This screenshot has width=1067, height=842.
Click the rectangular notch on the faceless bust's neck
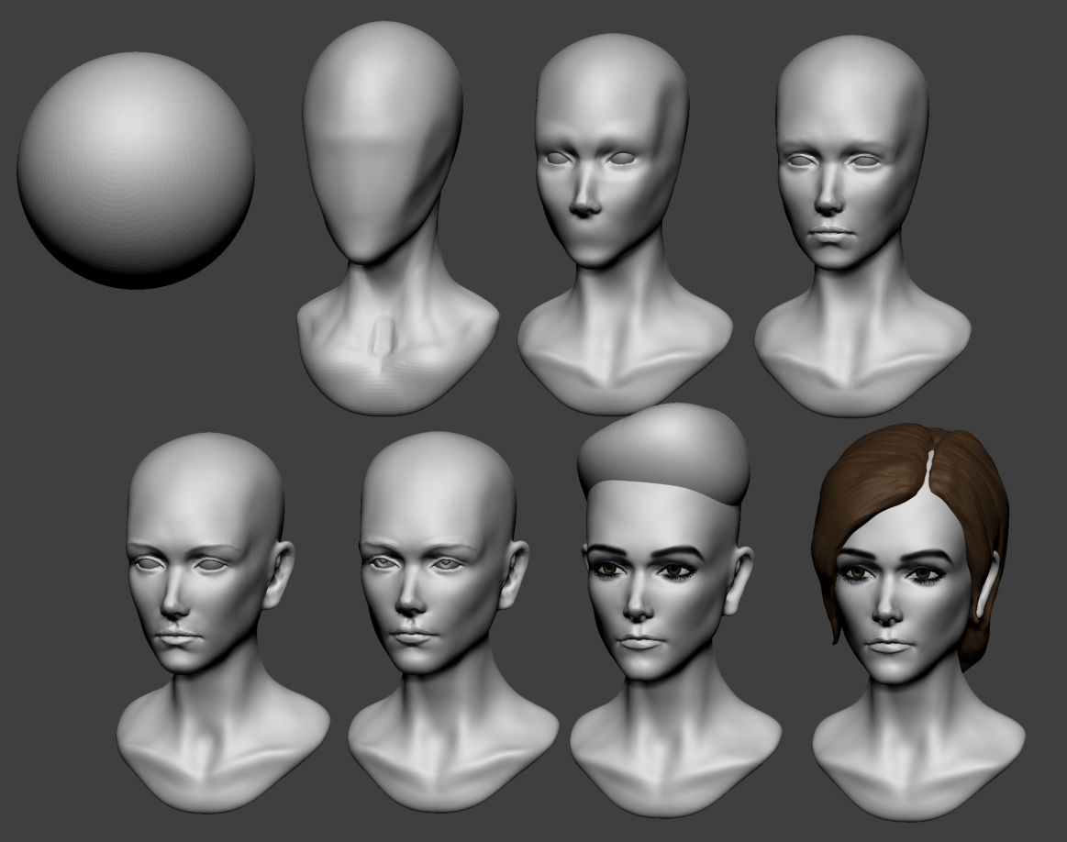(381, 338)
